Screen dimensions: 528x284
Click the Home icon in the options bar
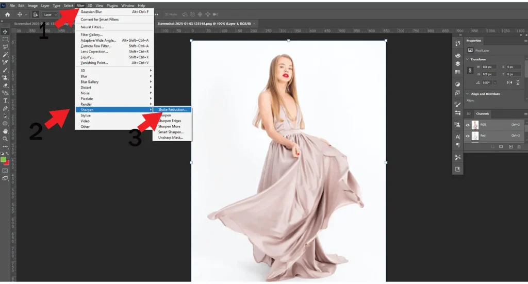pos(7,15)
